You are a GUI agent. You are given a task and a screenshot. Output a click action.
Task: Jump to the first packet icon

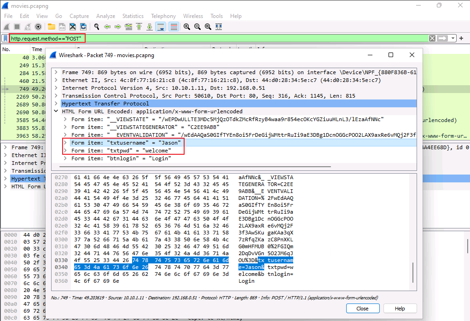click(x=139, y=27)
